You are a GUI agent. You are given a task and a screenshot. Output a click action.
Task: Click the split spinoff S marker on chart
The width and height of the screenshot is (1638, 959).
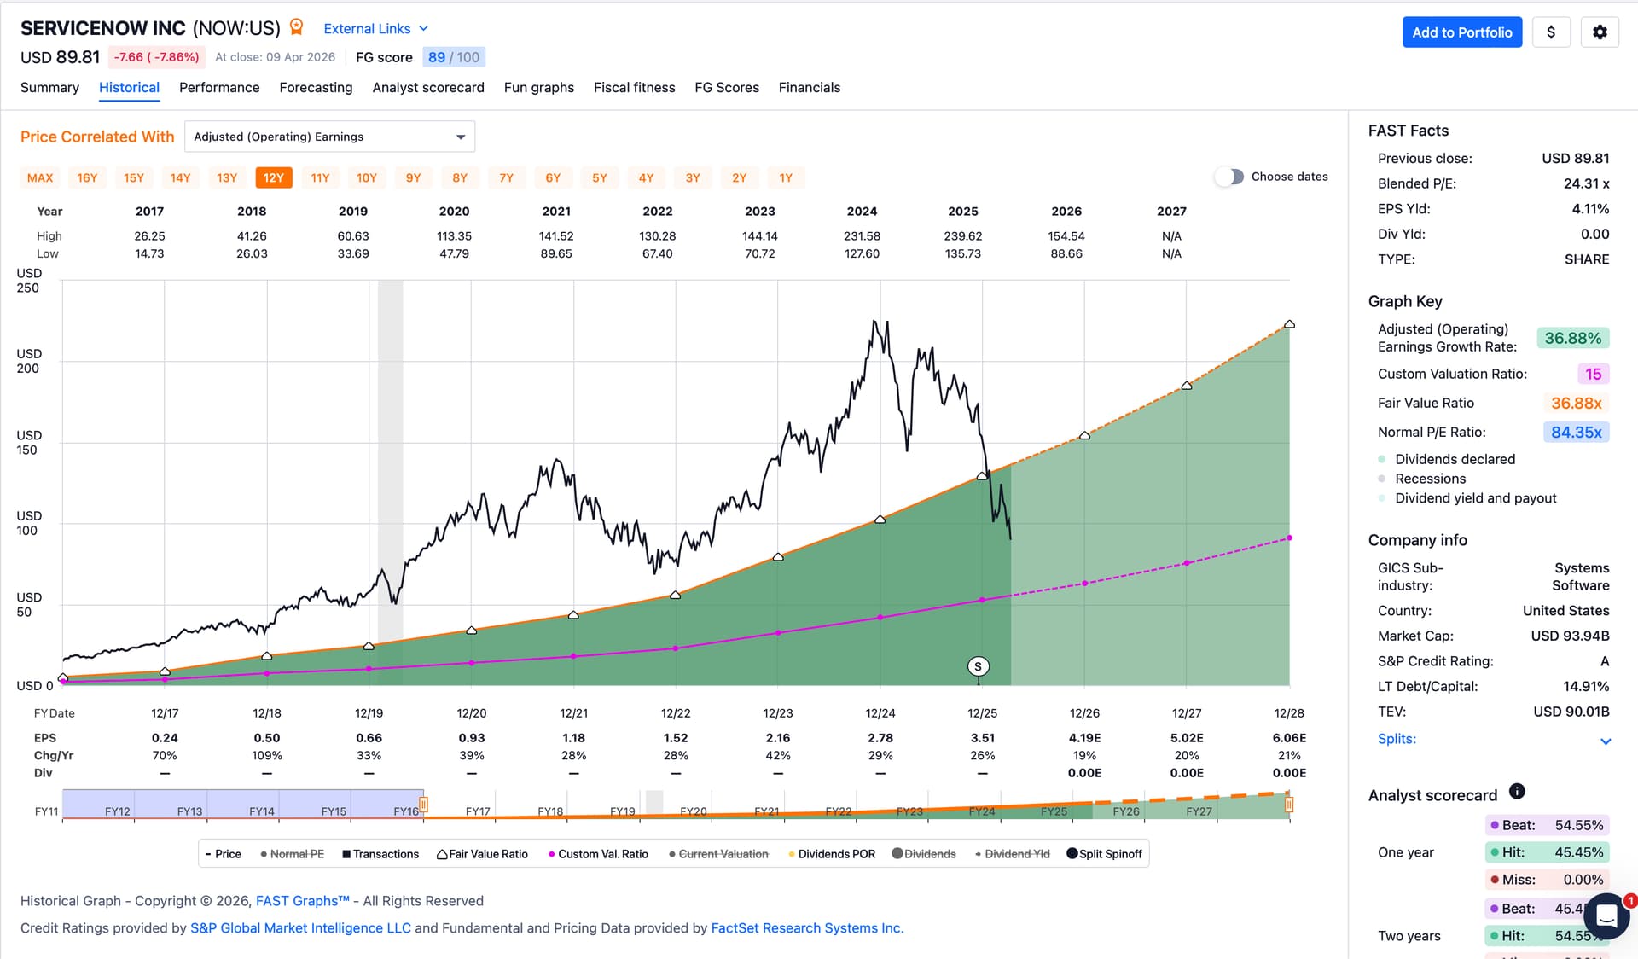point(978,666)
